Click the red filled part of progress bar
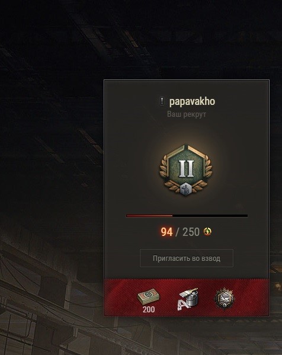 tap(149, 216)
